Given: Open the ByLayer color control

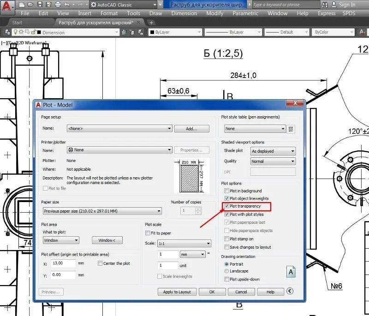Looking at the screenshot, I should coord(175,32).
